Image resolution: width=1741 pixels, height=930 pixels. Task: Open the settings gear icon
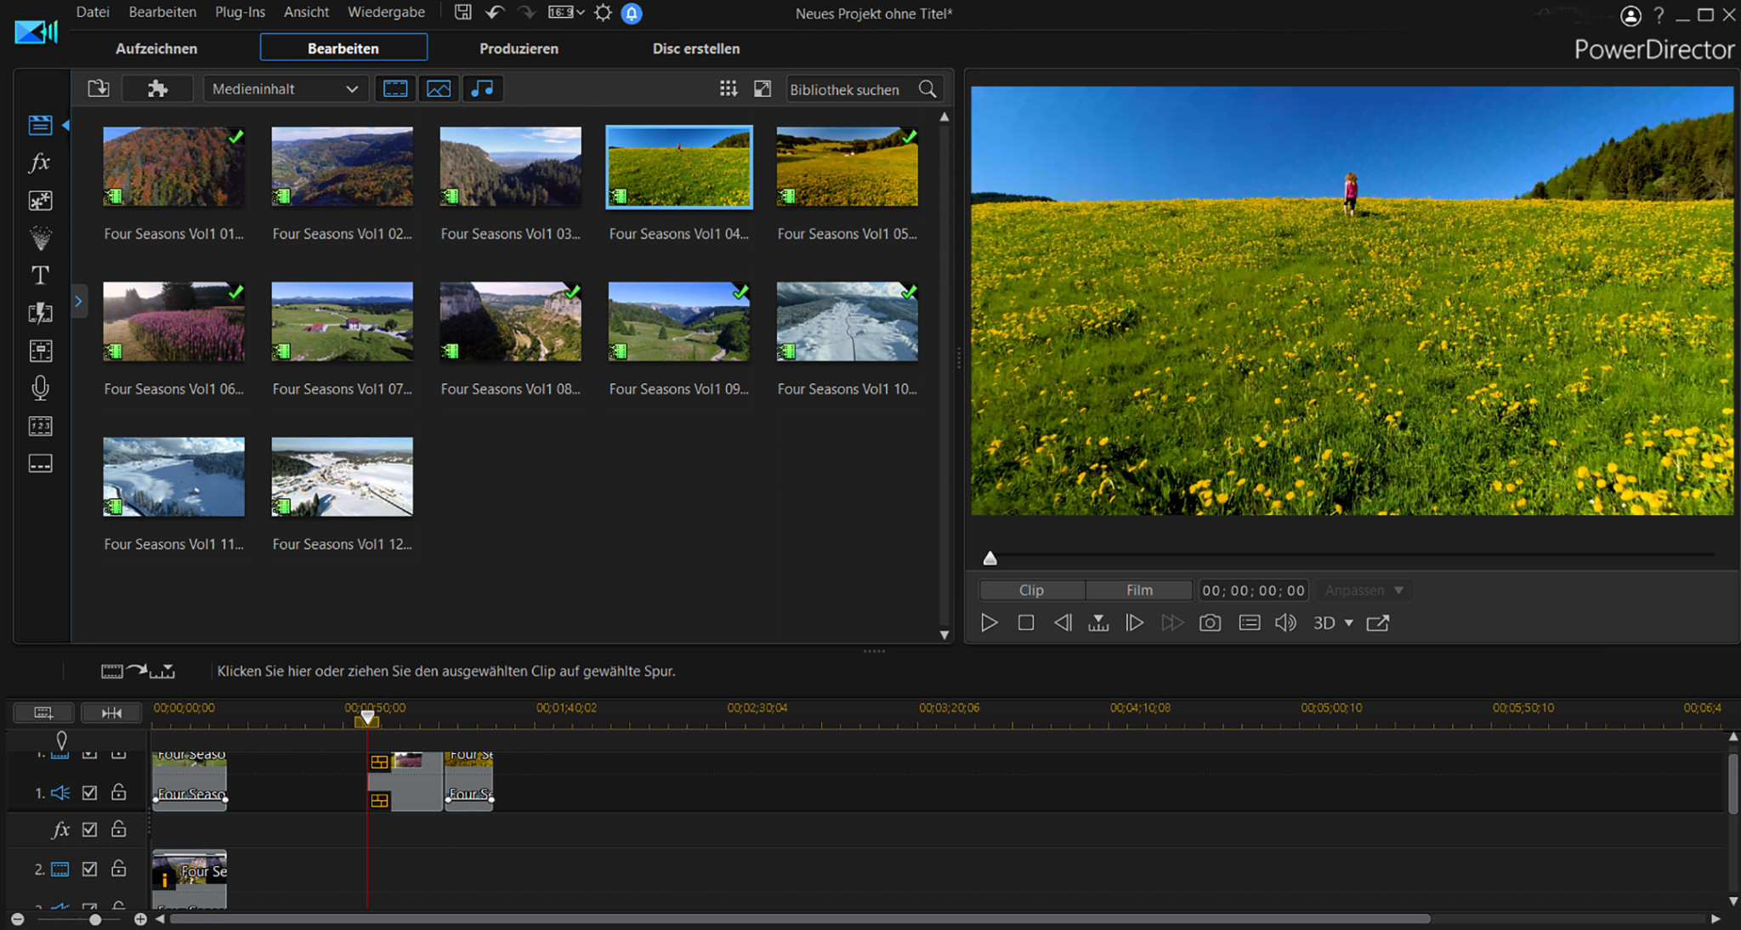[603, 12]
